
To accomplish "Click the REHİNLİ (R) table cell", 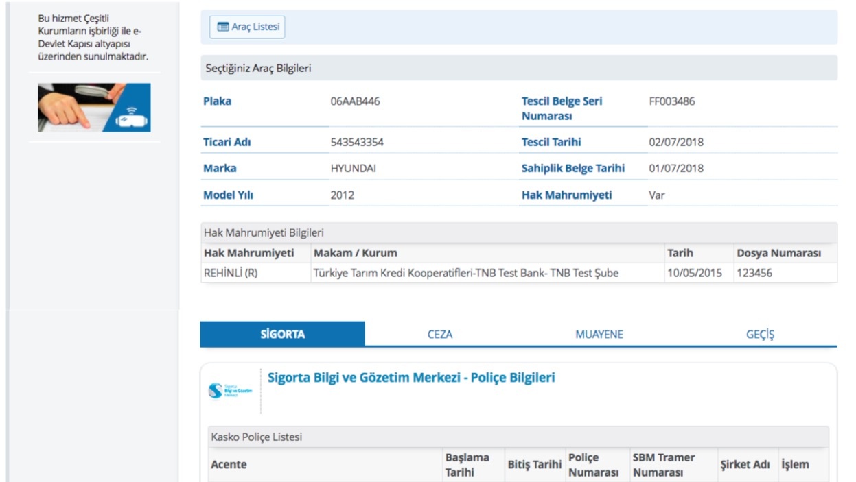I will pyautogui.click(x=231, y=273).
